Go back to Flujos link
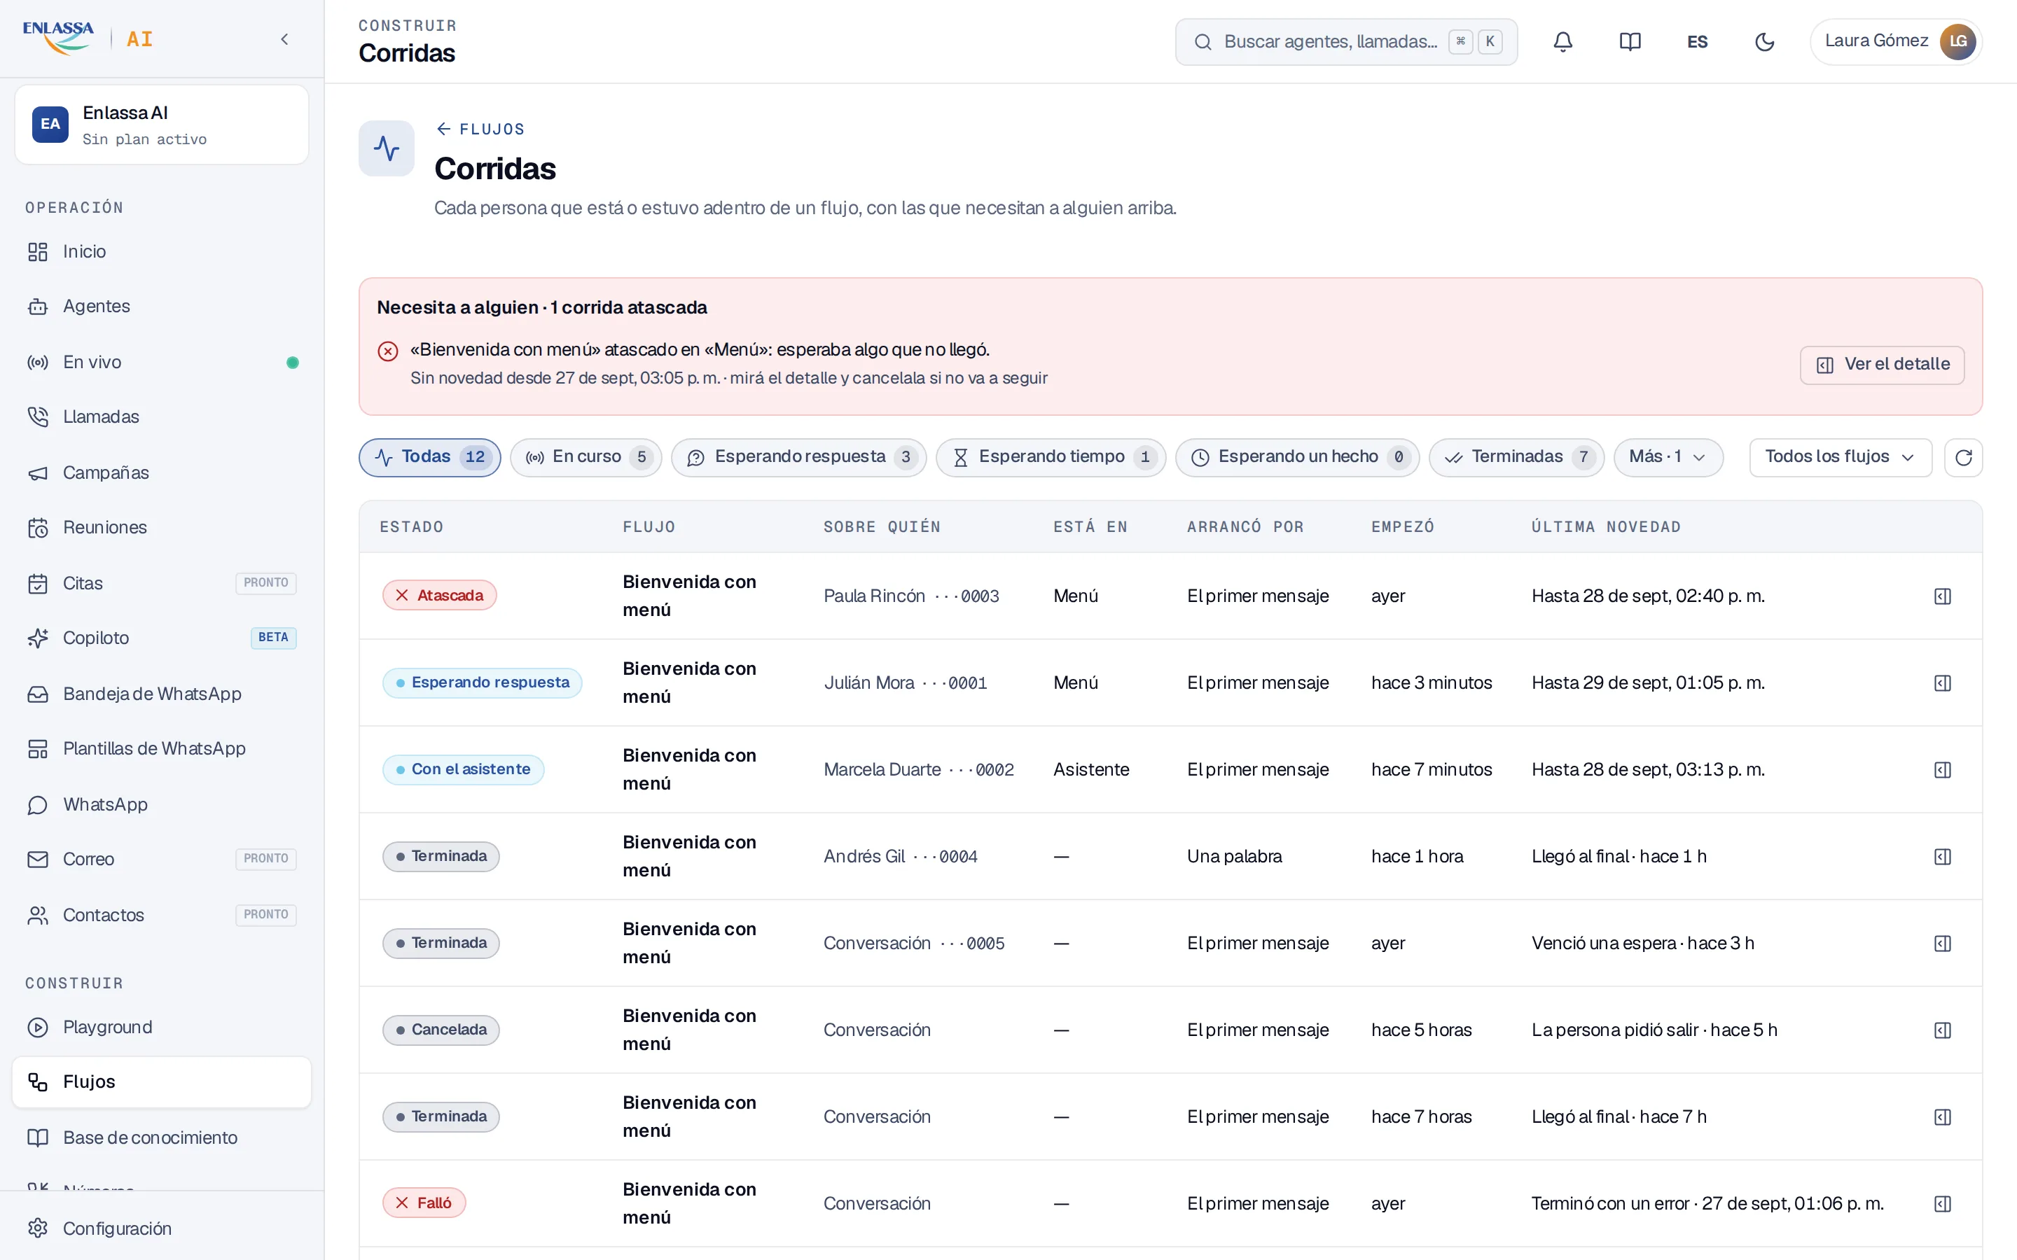Image resolution: width=2017 pixels, height=1260 pixels. pyautogui.click(x=480, y=129)
